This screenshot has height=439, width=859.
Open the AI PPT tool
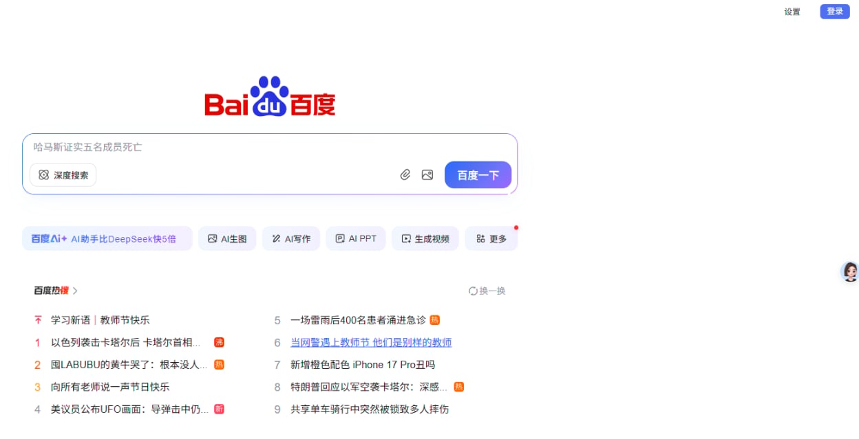point(356,238)
